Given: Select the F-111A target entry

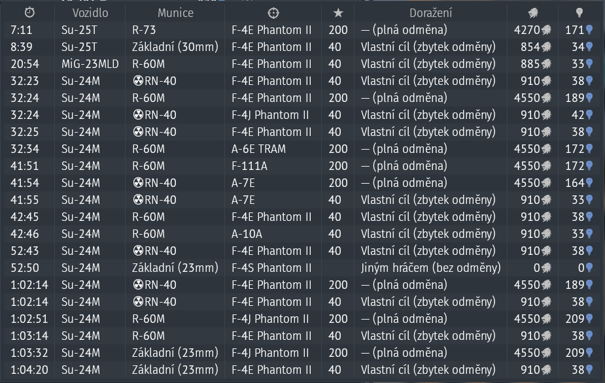Looking at the screenshot, I should pos(249,166).
